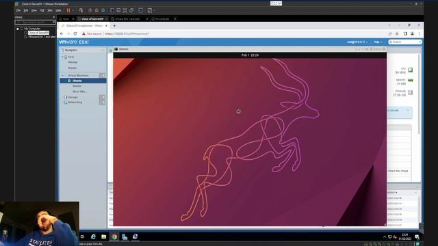The width and height of the screenshot is (438, 246).
Task: Open the root user dropdown in ESXi header
Action: (x=357, y=42)
